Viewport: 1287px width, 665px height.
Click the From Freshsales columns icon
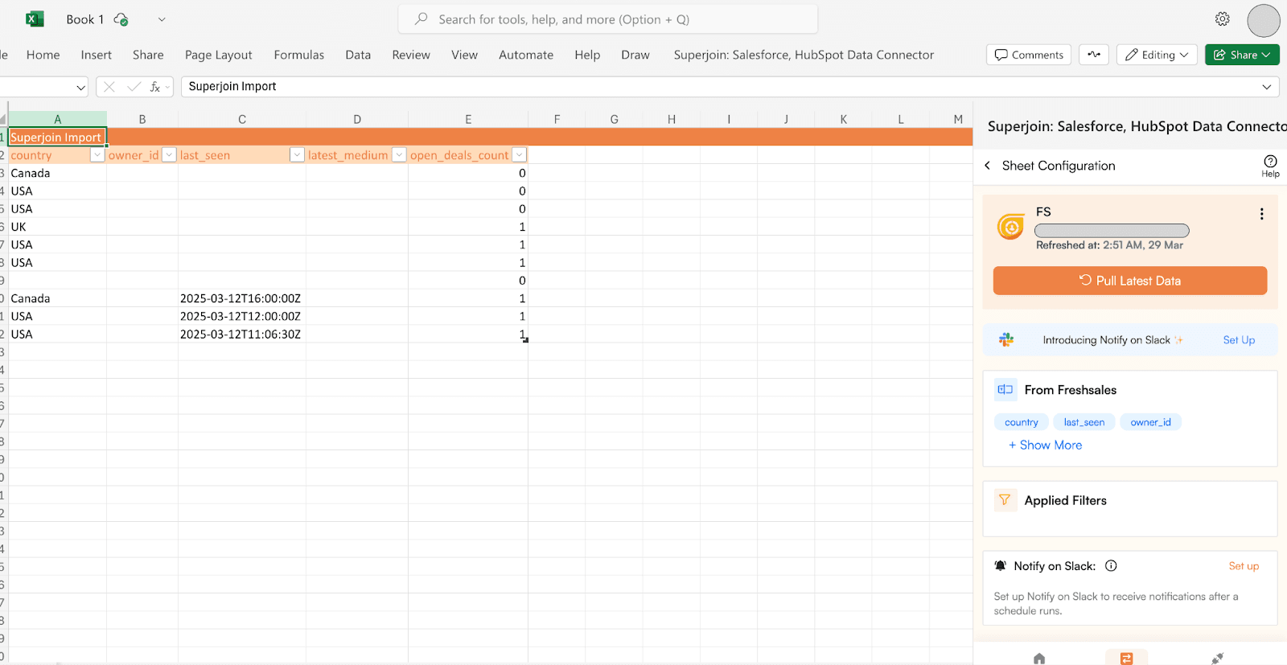[x=1005, y=390]
